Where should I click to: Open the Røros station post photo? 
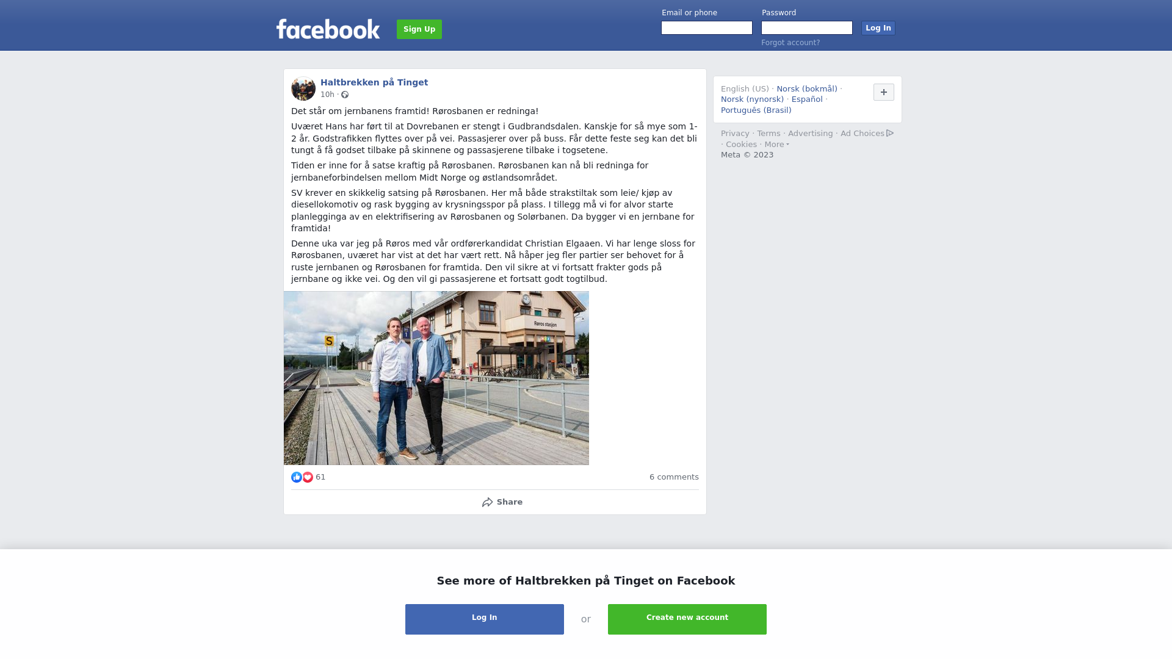tap(436, 378)
